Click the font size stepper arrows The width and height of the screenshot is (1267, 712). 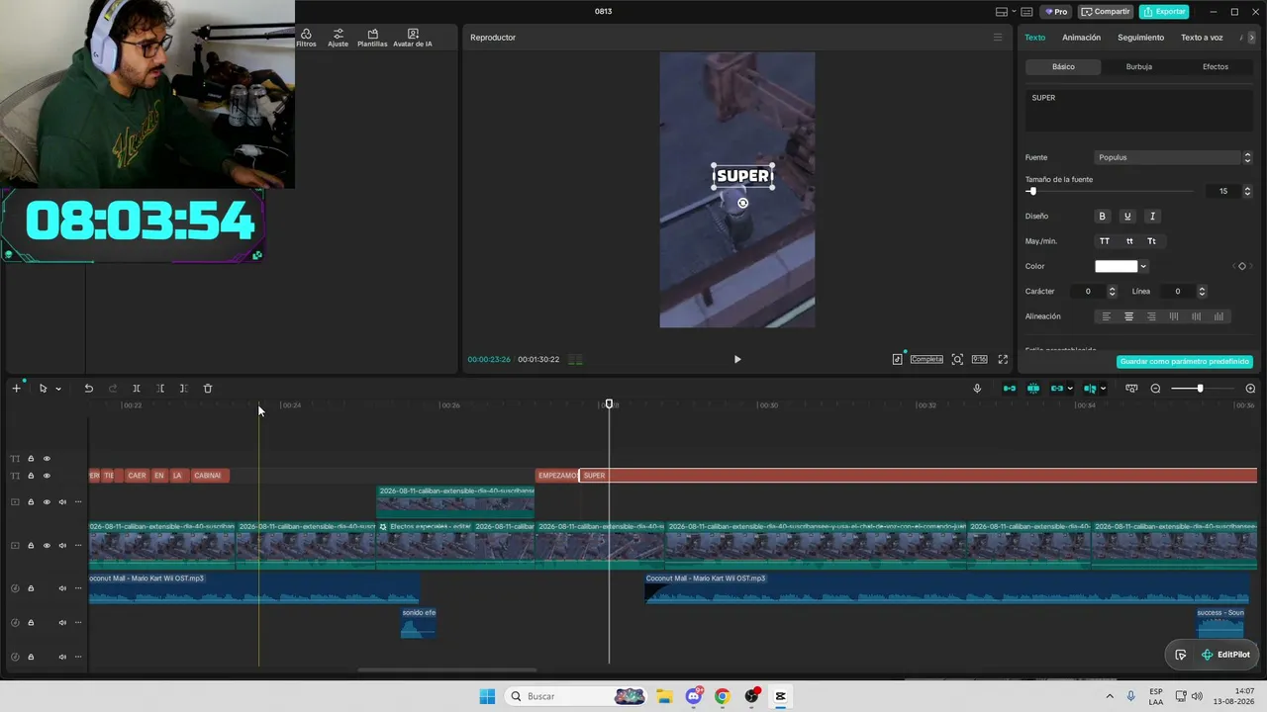[1247, 191]
